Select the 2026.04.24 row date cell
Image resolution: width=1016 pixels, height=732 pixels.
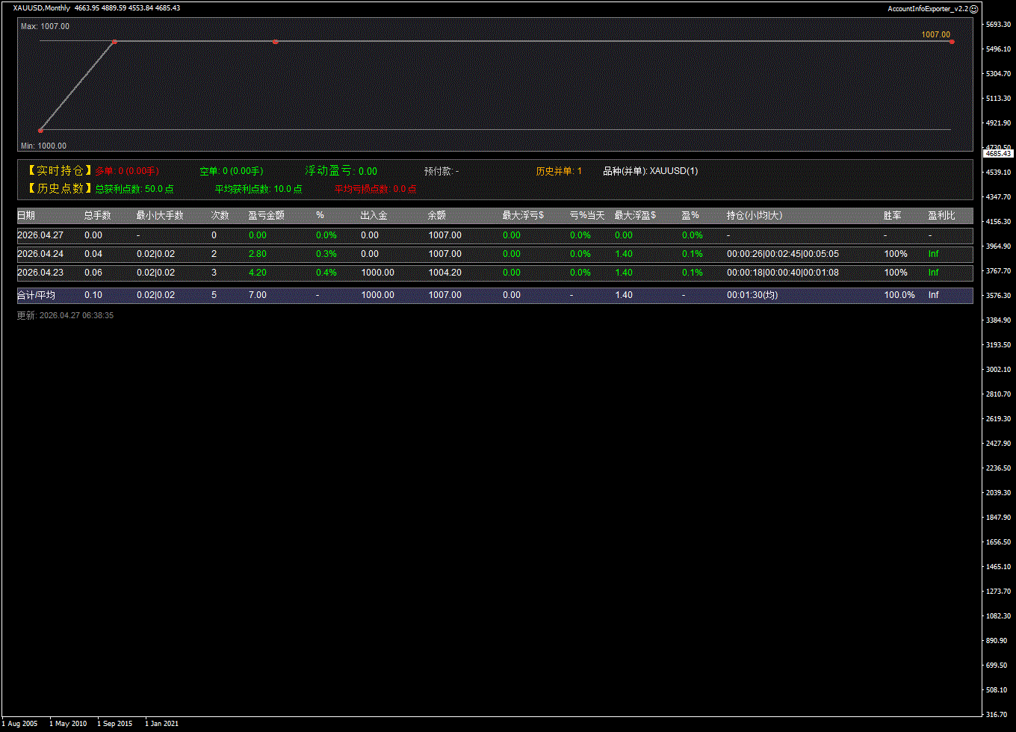[40, 254]
